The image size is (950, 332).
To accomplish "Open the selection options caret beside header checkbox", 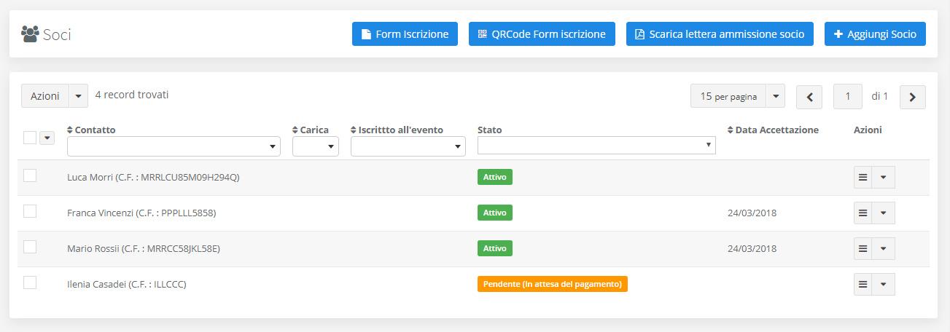I will (x=47, y=138).
